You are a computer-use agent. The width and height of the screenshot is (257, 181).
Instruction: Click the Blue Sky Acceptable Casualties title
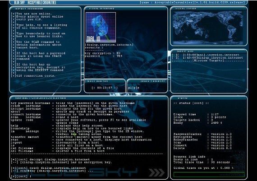35,2
